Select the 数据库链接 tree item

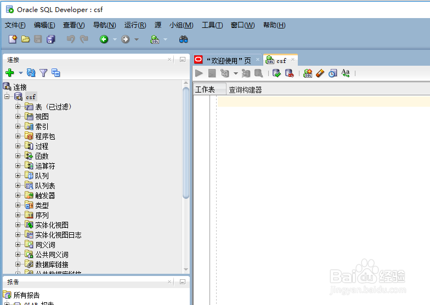(x=52, y=264)
